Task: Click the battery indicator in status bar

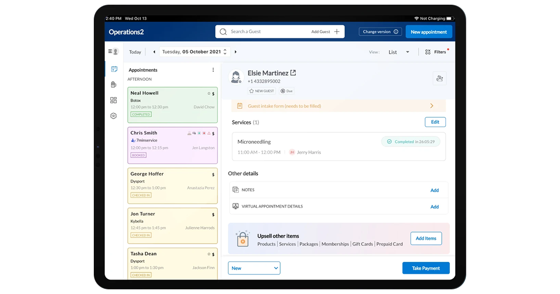Action: (450, 18)
